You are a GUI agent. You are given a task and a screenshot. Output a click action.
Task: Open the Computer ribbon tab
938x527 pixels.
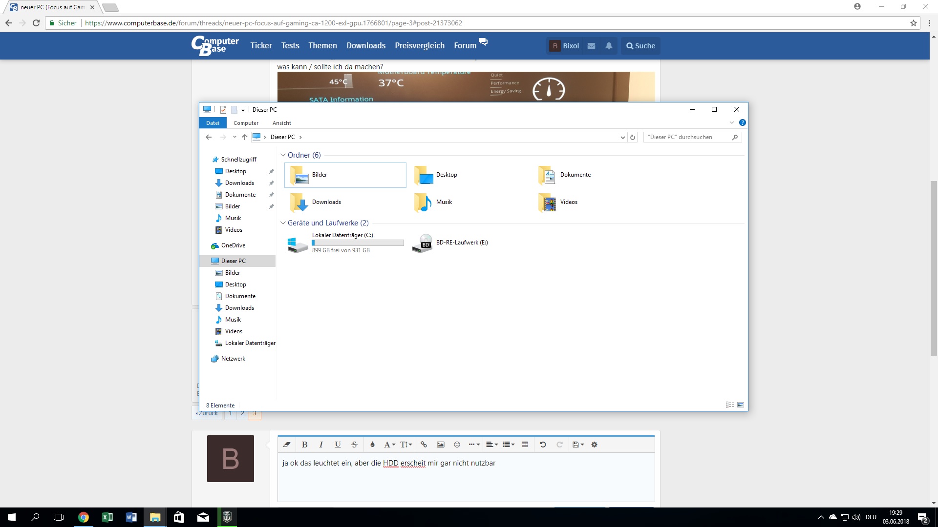pyautogui.click(x=246, y=123)
